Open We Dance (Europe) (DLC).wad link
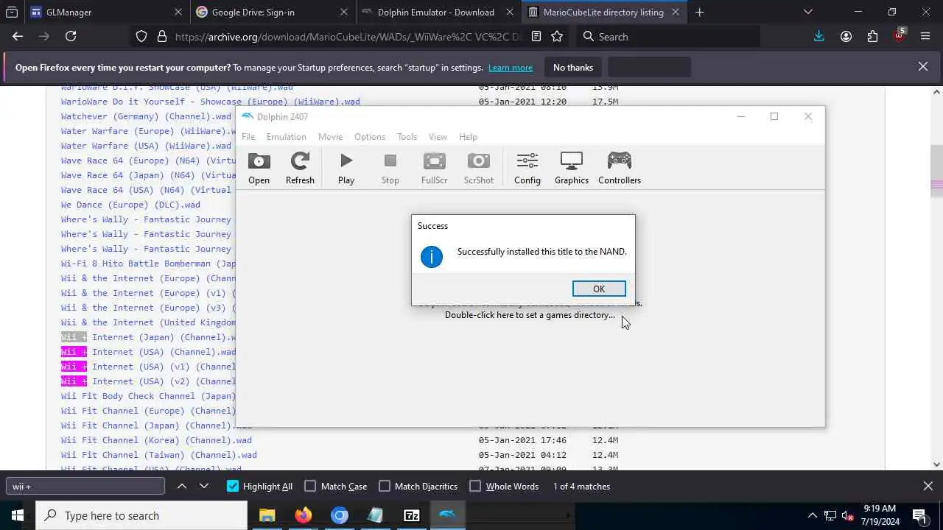 [x=130, y=205]
